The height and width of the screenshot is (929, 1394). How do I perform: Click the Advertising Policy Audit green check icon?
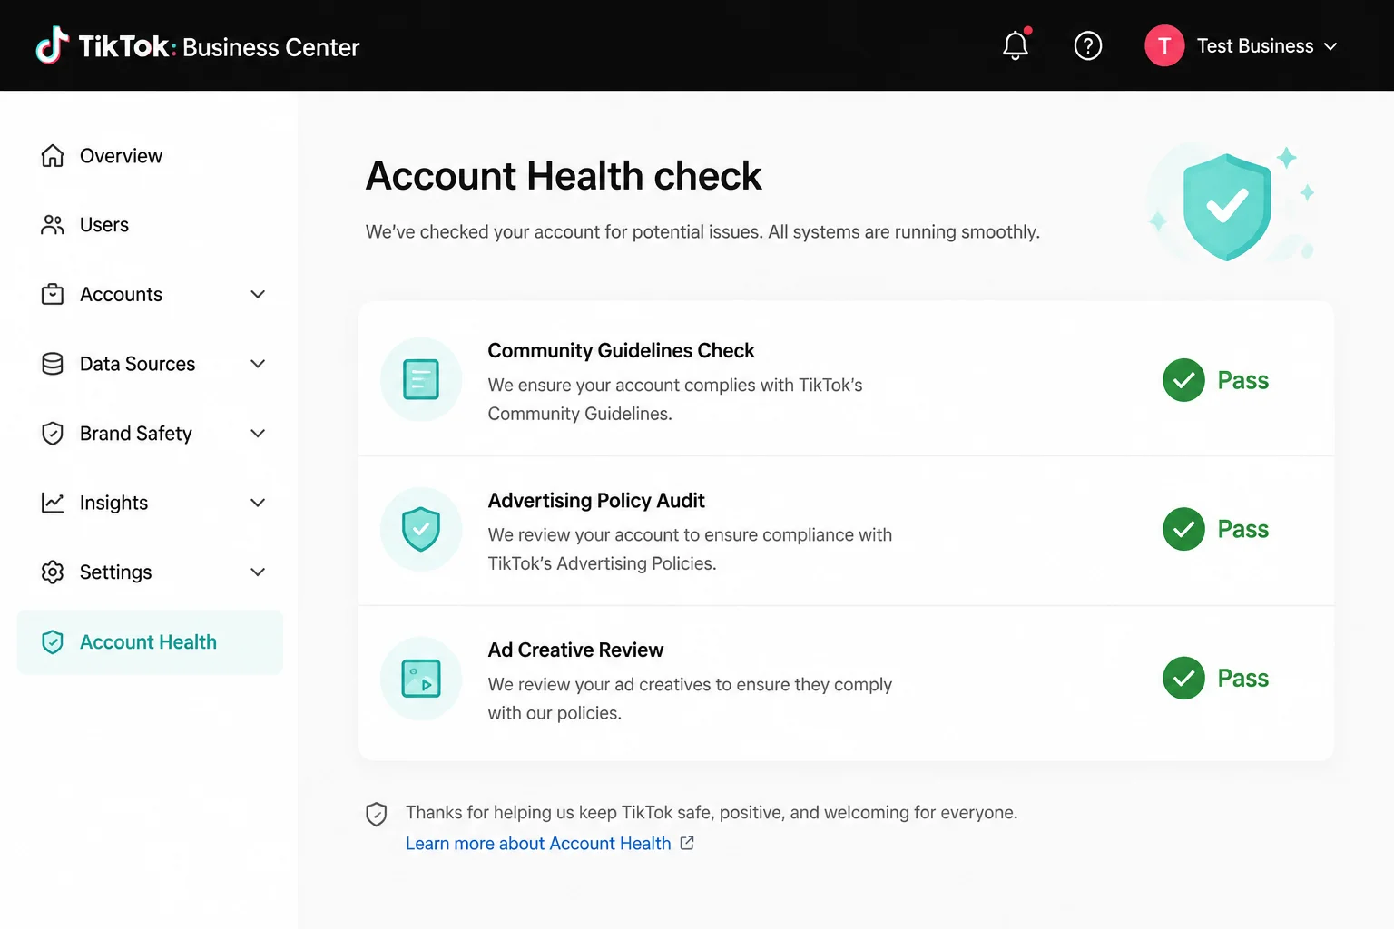coord(1183,529)
